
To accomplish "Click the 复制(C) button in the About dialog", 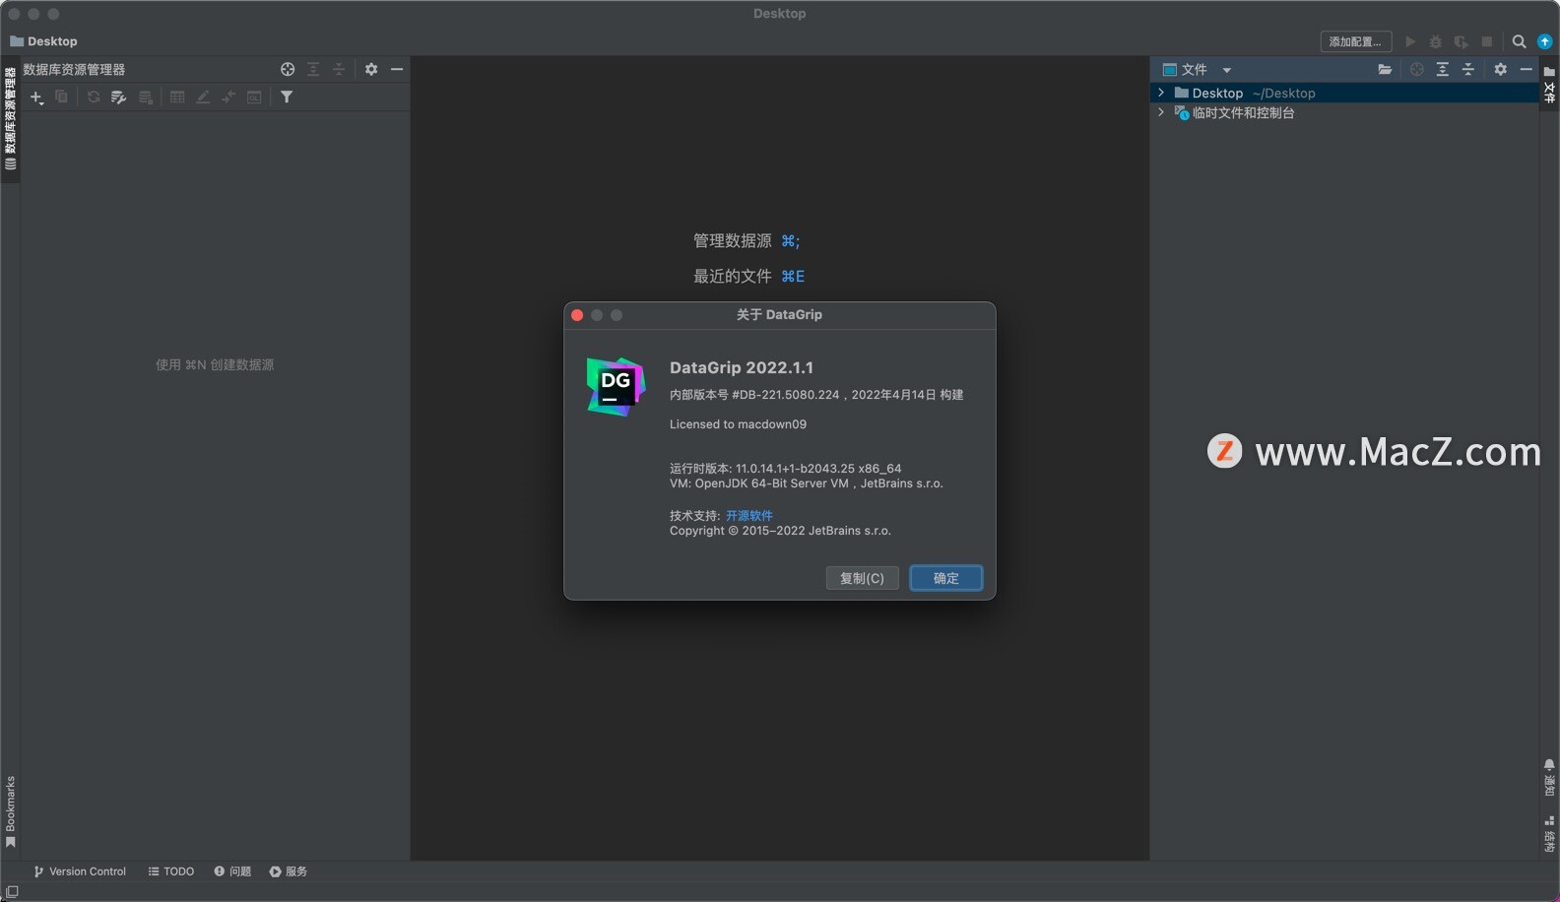I will (x=862, y=578).
